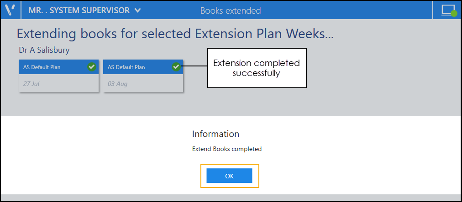Click the MR. . SYSTEM SUPERVISOR user name
462x202 pixels.
[x=79, y=10]
